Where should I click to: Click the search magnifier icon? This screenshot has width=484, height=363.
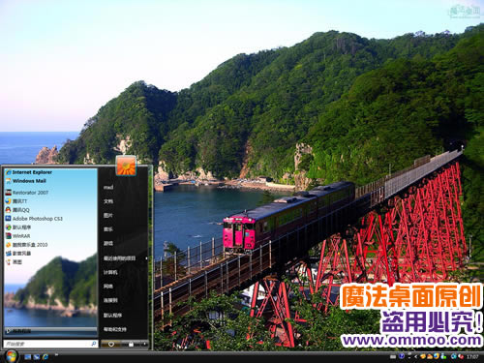(94, 344)
